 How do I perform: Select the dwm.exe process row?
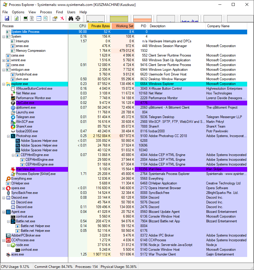click(x=124, y=79)
